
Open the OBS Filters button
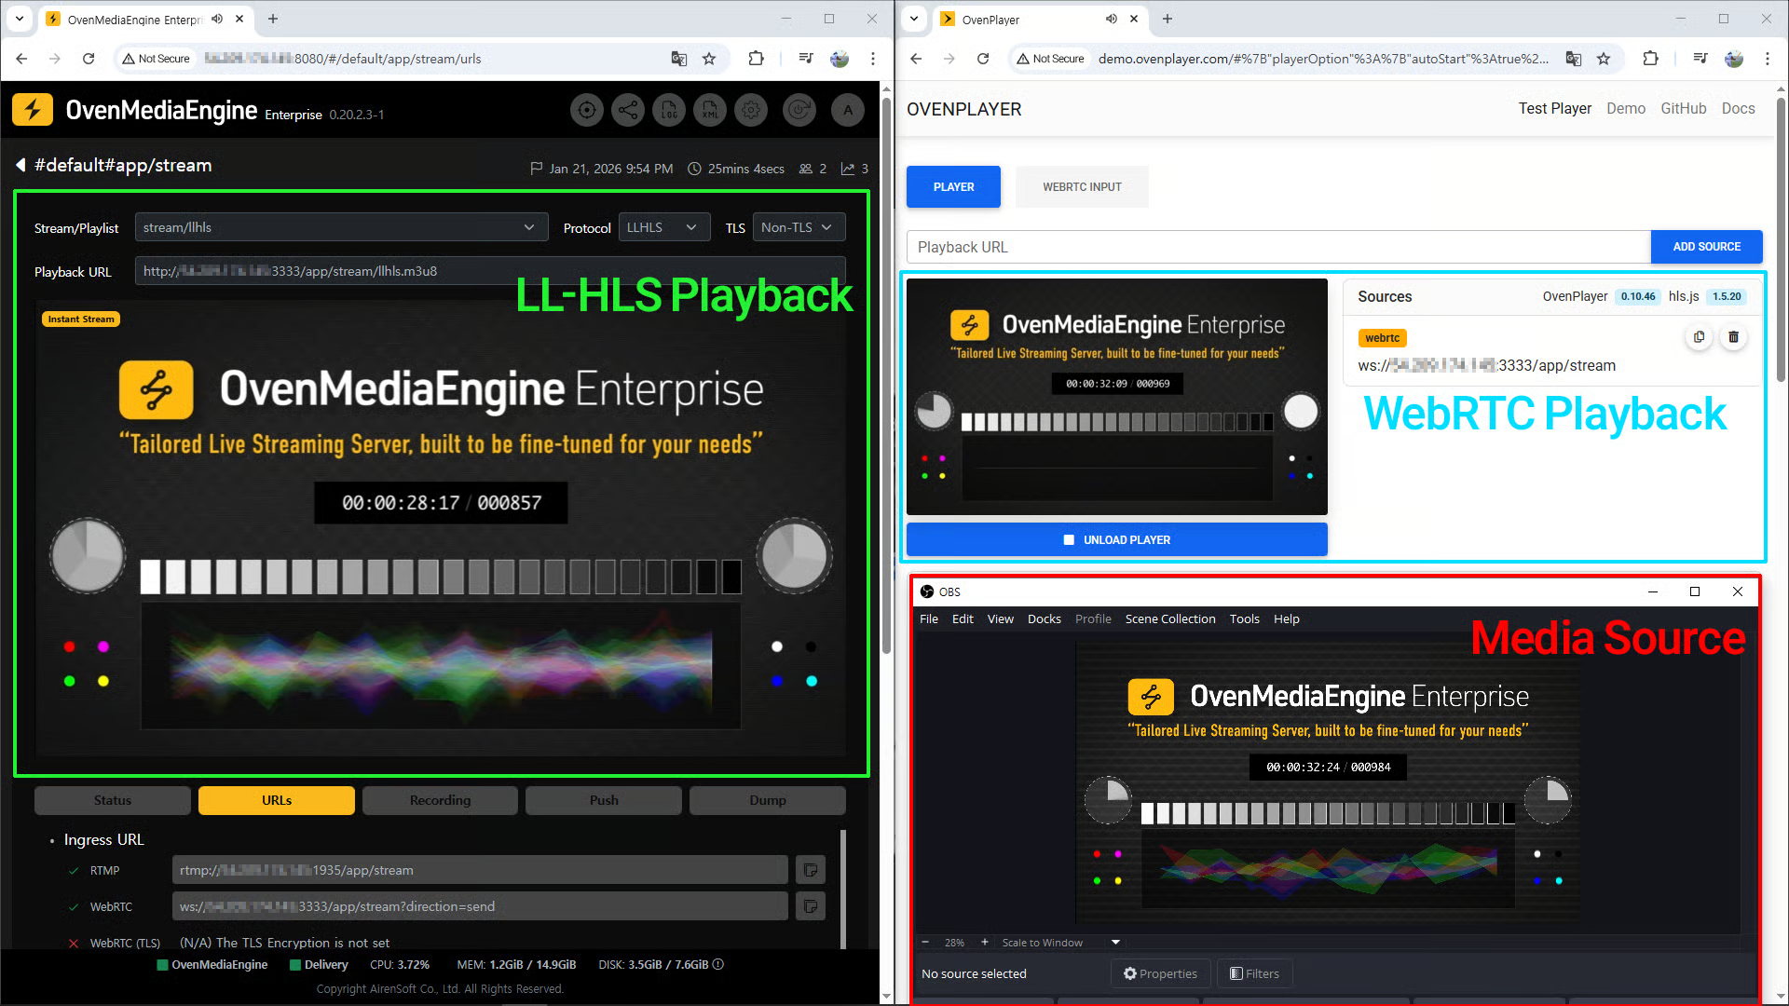coord(1254,973)
